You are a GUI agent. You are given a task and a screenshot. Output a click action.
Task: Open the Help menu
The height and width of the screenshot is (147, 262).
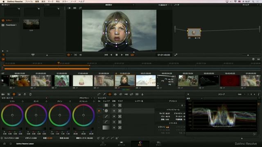[x=81, y=1]
